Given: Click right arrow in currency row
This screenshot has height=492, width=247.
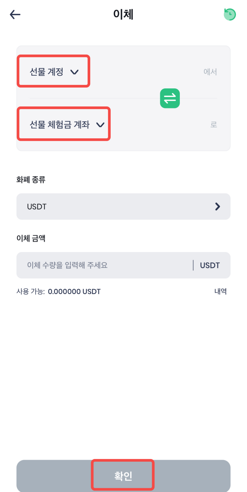Looking at the screenshot, I should (217, 206).
